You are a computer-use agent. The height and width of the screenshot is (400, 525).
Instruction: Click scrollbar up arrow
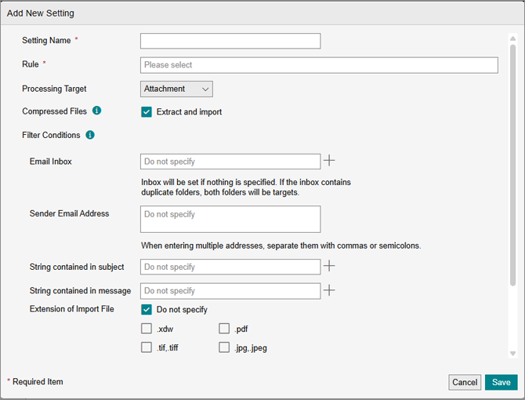coord(512,37)
